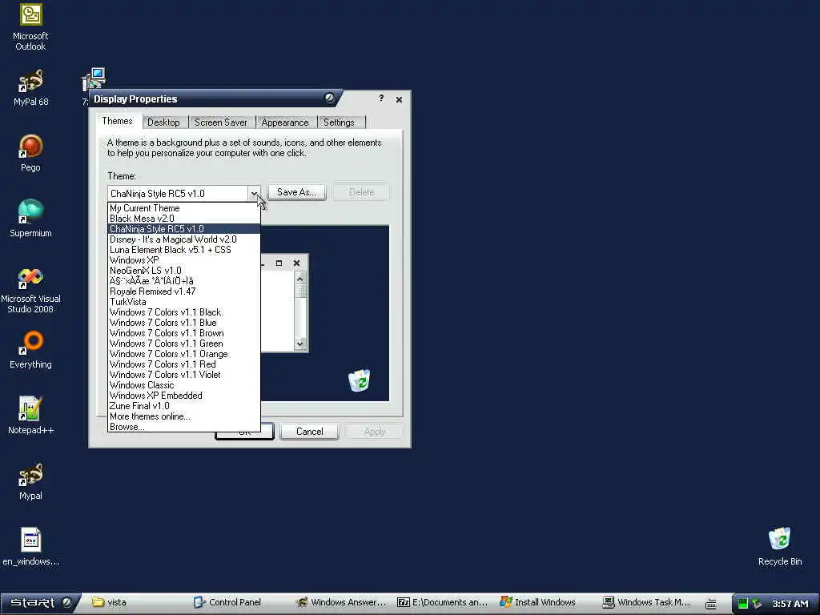Switch to the Screen Saver tab
The height and width of the screenshot is (615, 820).
[x=221, y=123]
